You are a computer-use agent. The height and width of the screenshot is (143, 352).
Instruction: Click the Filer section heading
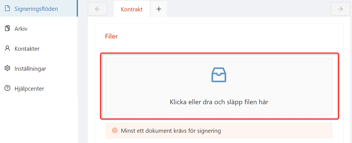(x=111, y=36)
